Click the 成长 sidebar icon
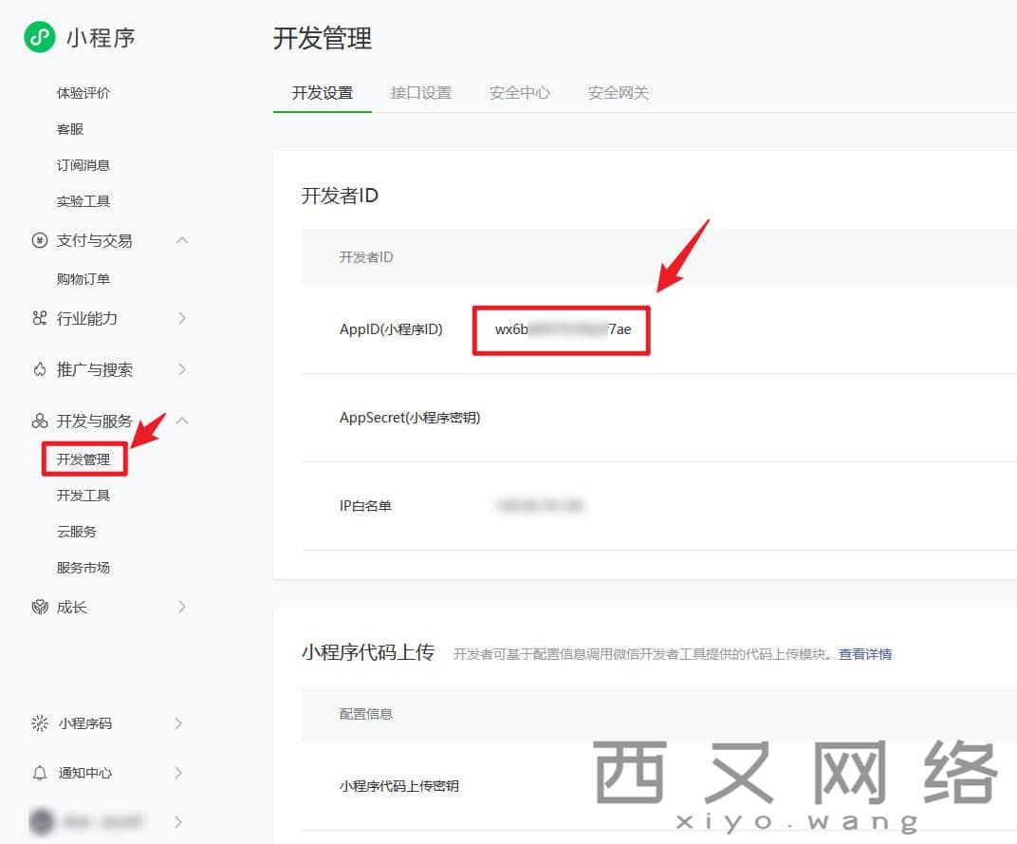The image size is (1017, 844). coord(40,607)
